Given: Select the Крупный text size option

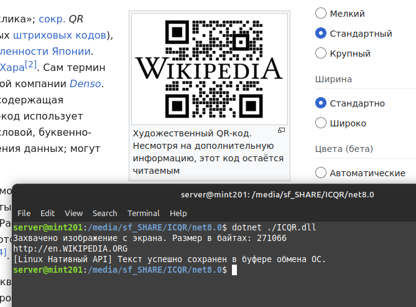Looking at the screenshot, I should coord(320,53).
